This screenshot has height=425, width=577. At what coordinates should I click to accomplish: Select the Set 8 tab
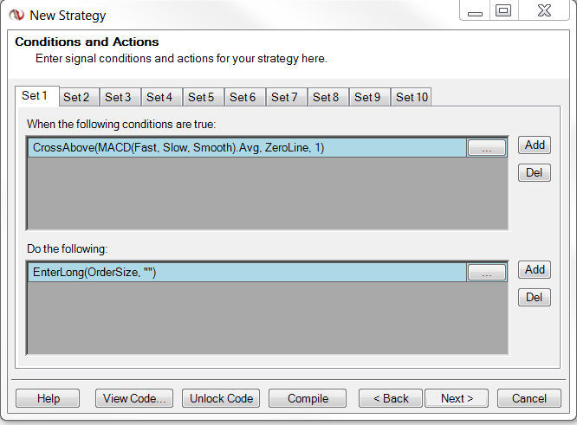pyautogui.click(x=326, y=97)
